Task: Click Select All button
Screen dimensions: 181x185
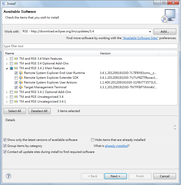Action: tap(15, 111)
